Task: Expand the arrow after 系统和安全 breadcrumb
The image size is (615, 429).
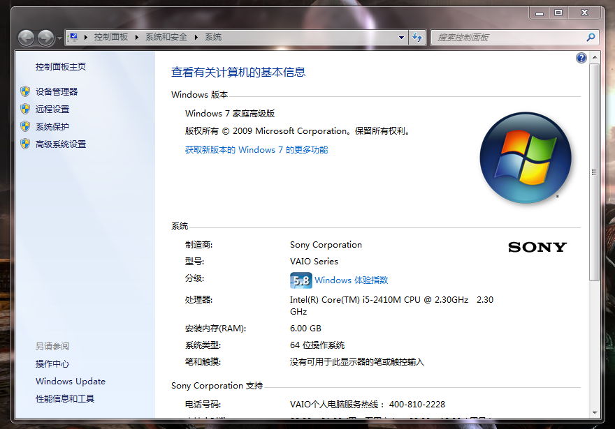Action: 196,37
